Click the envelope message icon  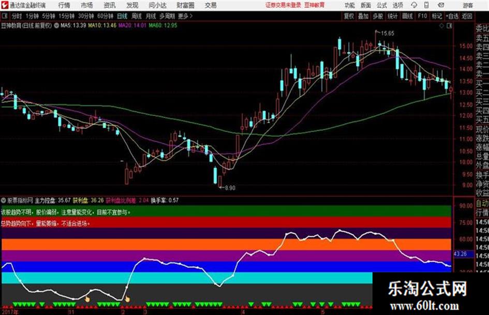tap(441, 5)
